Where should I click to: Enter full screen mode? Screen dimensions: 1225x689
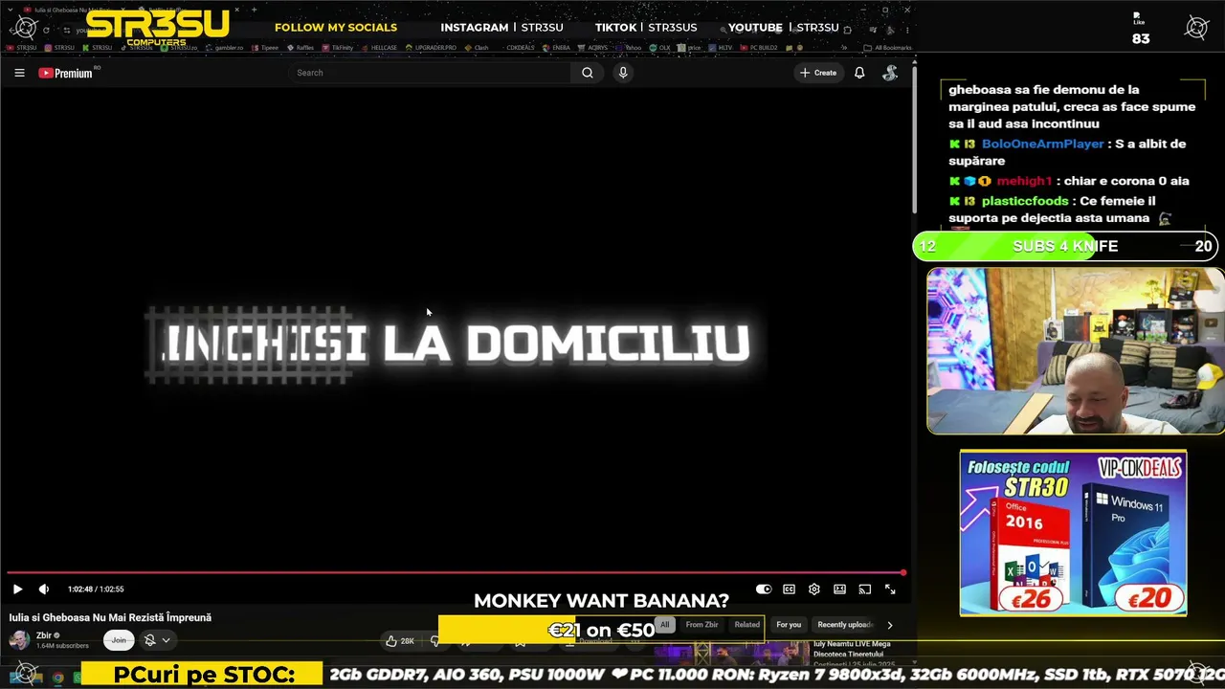tap(890, 589)
